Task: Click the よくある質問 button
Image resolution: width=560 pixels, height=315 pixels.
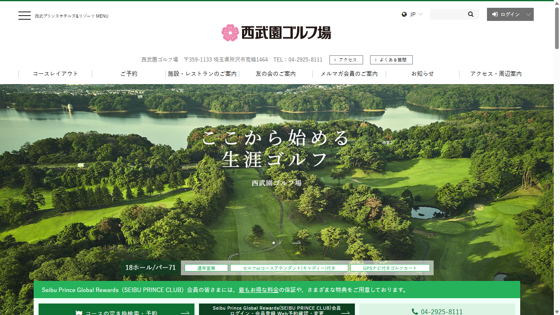Action: click(391, 60)
